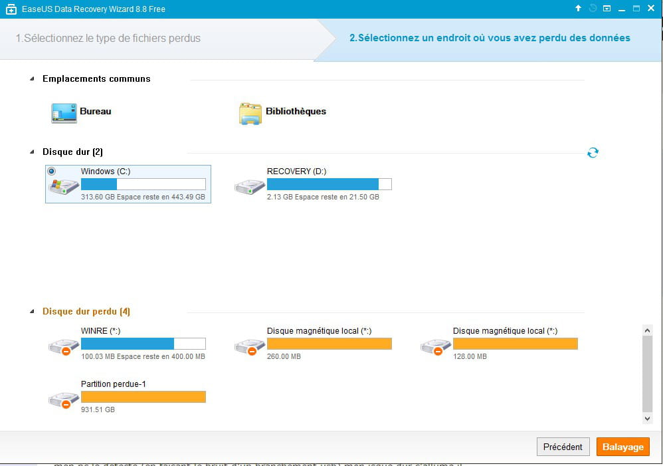Open the title bar menu dropdown icon
Image resolution: width=663 pixels, height=466 pixels.
click(x=607, y=9)
